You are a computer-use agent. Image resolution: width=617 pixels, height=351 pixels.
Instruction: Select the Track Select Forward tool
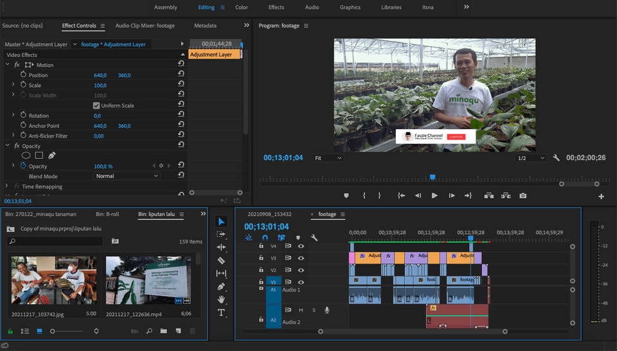coord(221,235)
